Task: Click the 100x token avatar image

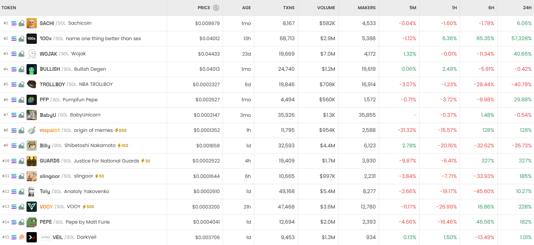Action: coord(32,38)
